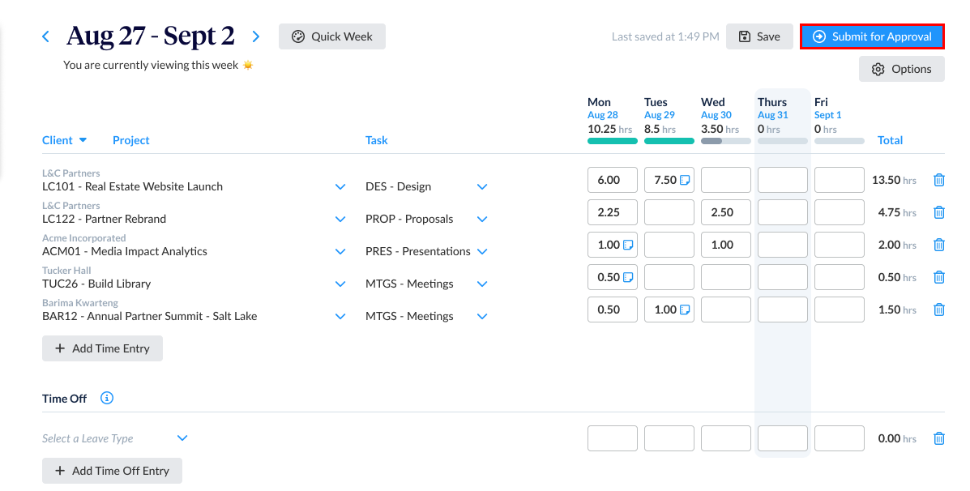970x491 pixels.
Task: Save the timesheet
Action: pos(759,36)
